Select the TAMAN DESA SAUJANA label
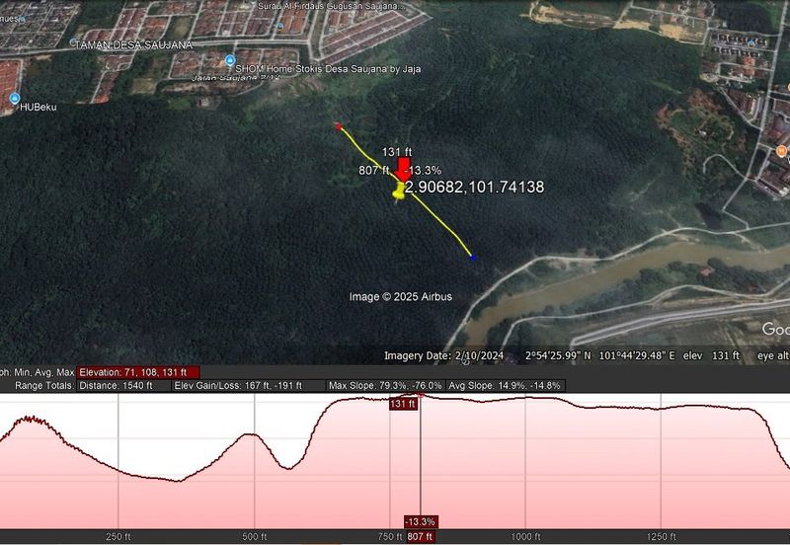Screen dimensions: 790x545 pos(134,45)
